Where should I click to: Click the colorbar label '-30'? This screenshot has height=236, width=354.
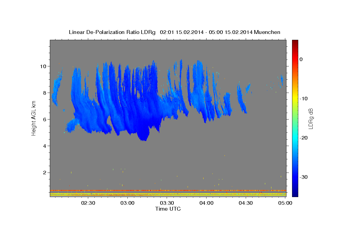304,177
